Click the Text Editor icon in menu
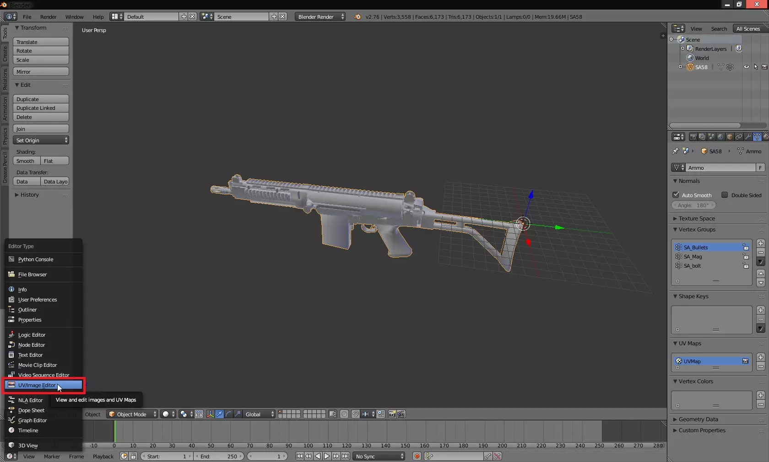 click(x=11, y=355)
